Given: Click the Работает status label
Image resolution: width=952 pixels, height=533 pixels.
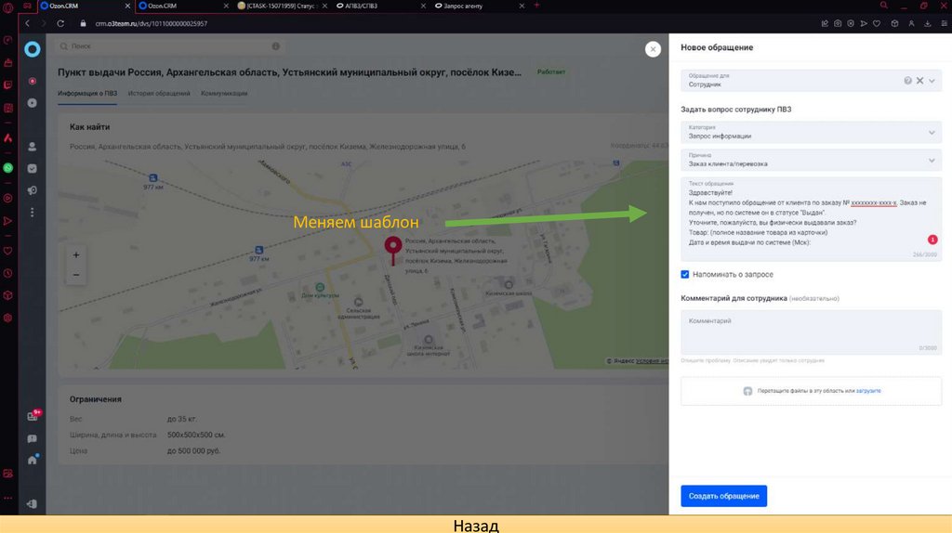Looking at the screenshot, I should pyautogui.click(x=551, y=72).
